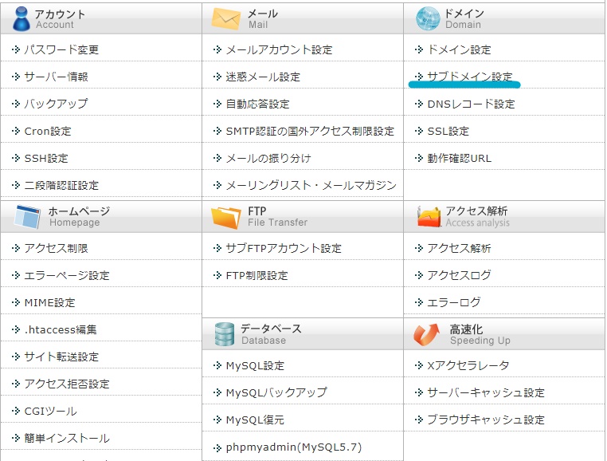The height and width of the screenshot is (461, 607).
Task: Click the Speeding Up arrow icon
Action: coord(427,333)
